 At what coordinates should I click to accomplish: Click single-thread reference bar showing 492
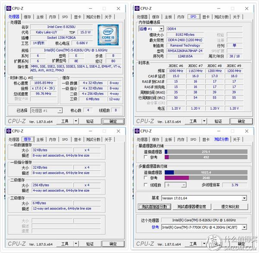(x=206, y=157)
